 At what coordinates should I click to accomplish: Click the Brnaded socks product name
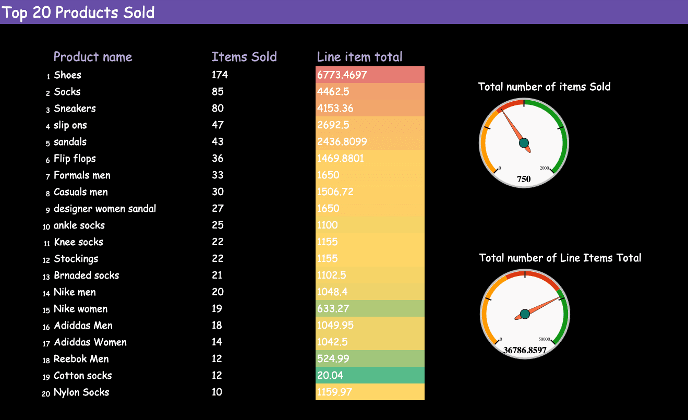click(x=87, y=275)
